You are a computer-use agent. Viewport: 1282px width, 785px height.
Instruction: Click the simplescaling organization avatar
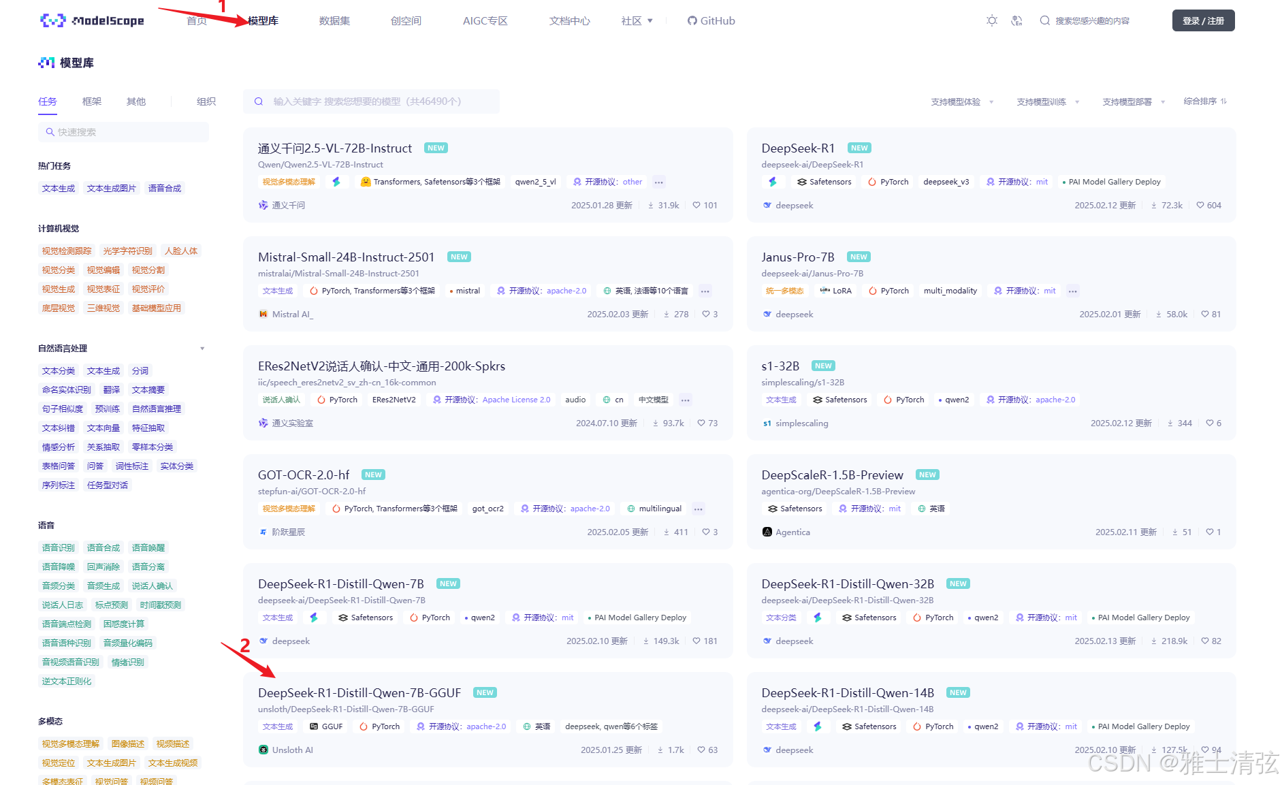(x=767, y=423)
